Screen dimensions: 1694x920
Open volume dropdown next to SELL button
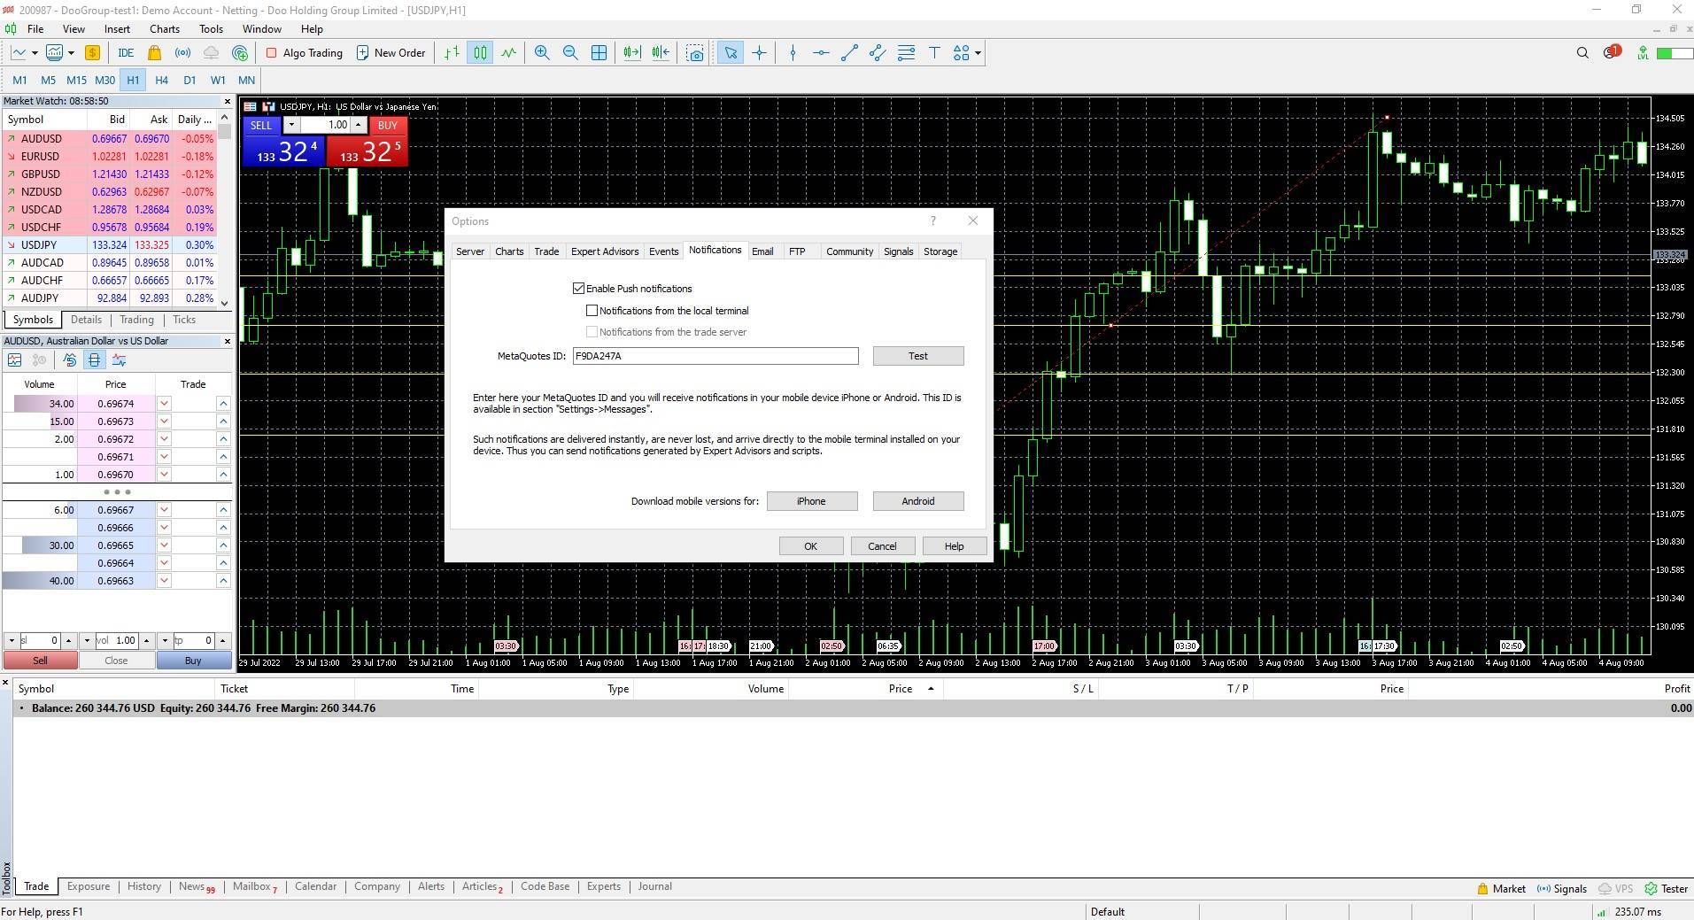pos(290,126)
